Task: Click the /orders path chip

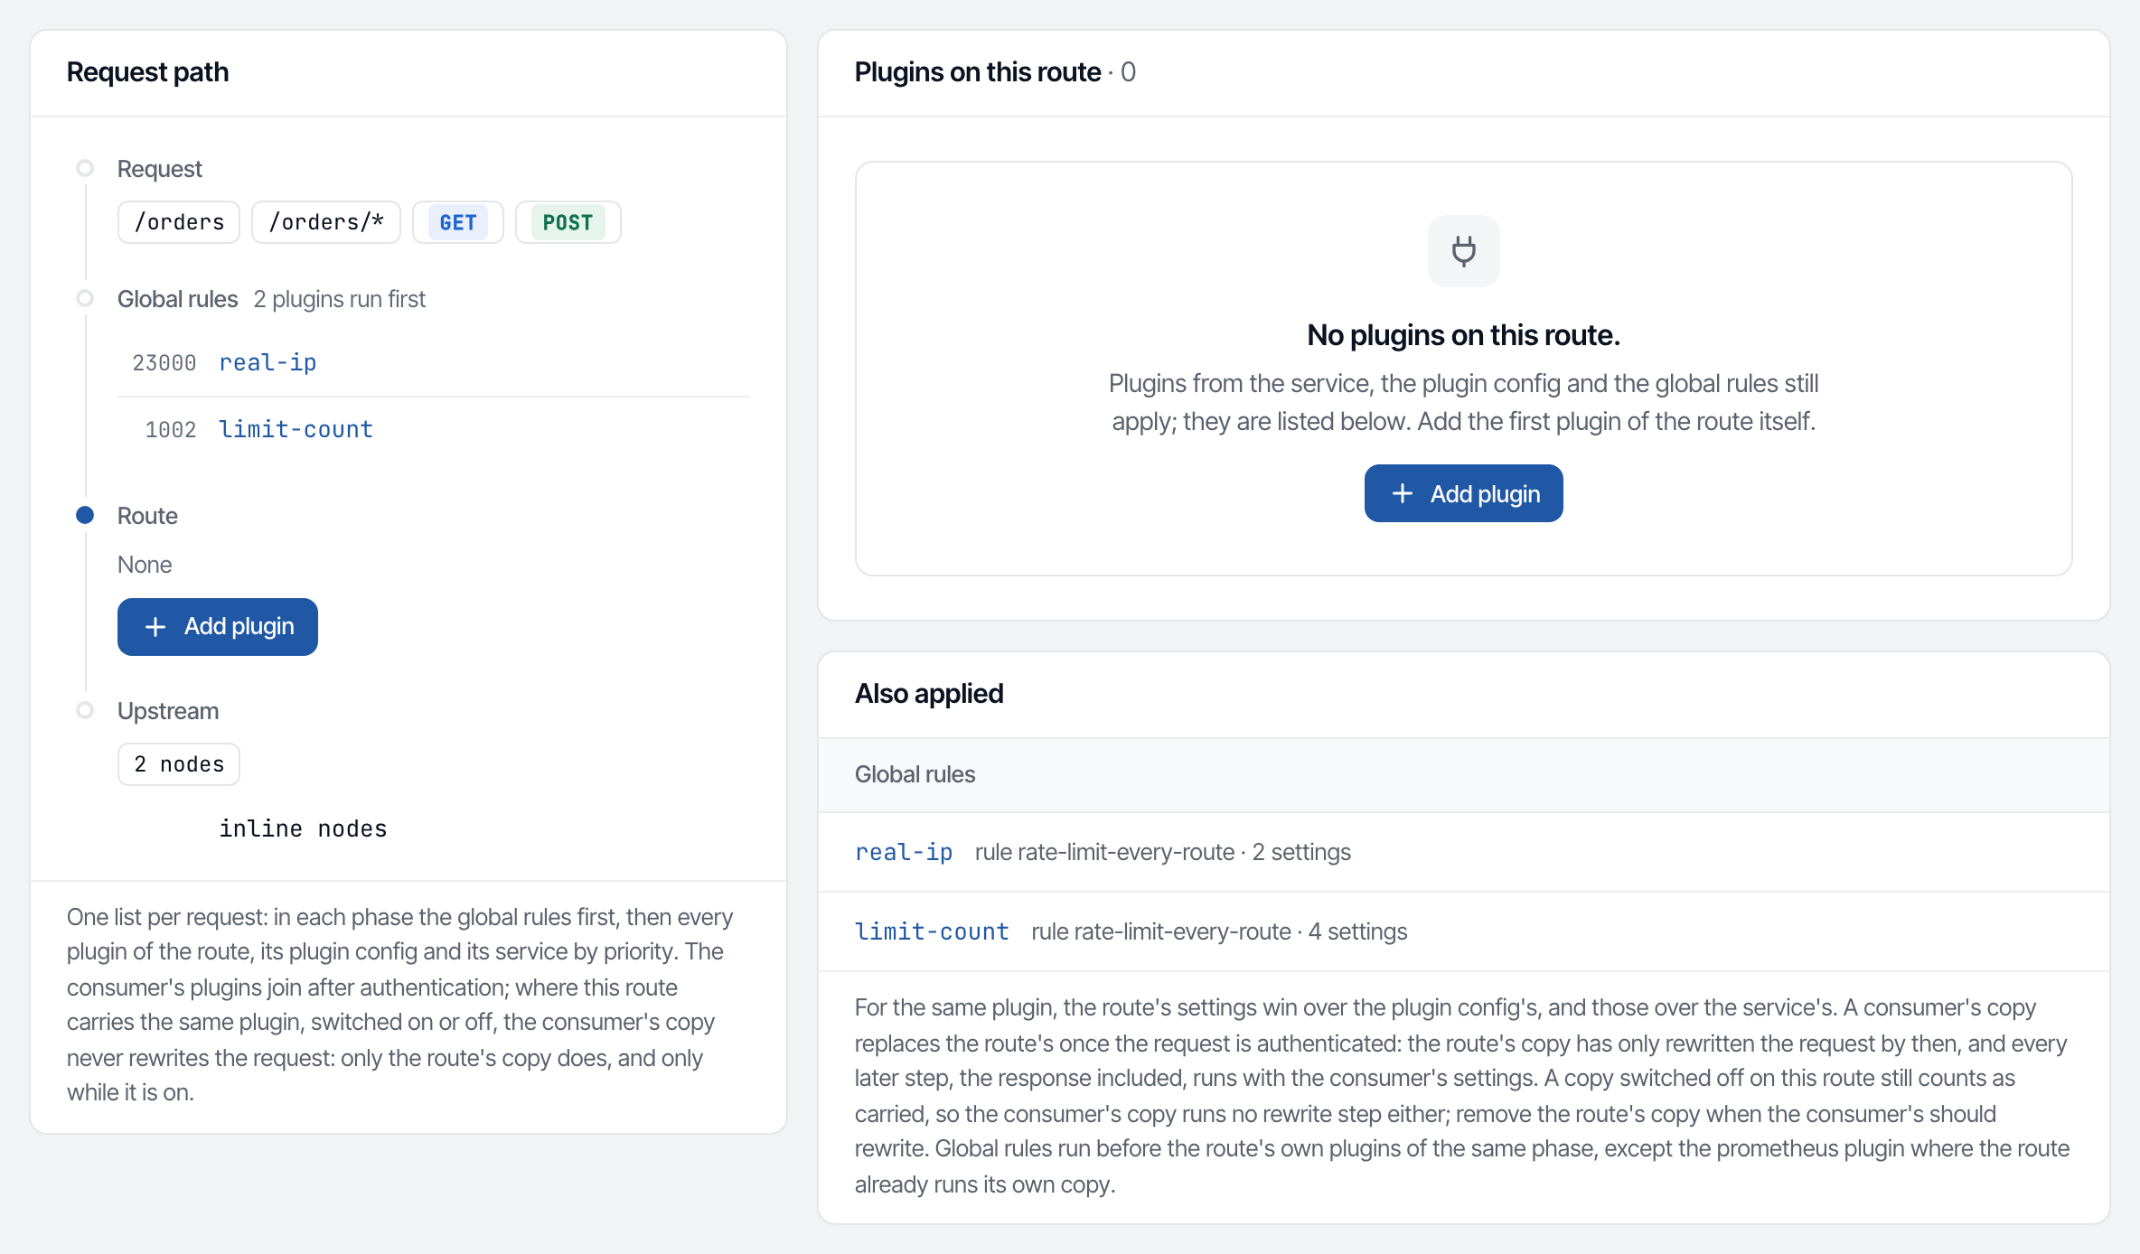Action: pyautogui.click(x=179, y=222)
